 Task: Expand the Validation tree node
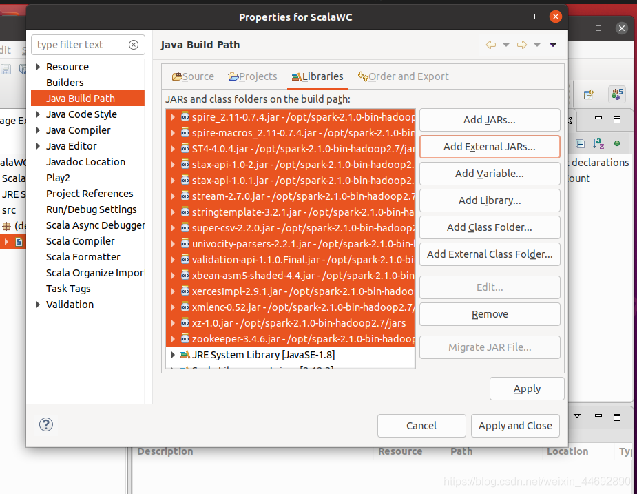38,305
